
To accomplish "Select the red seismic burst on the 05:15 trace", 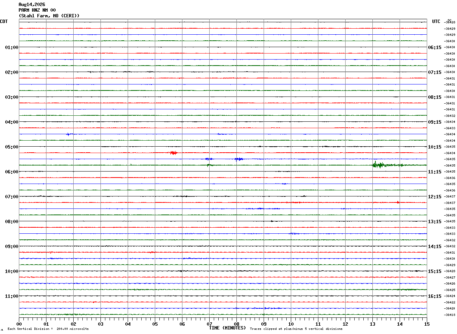I will (173, 153).
